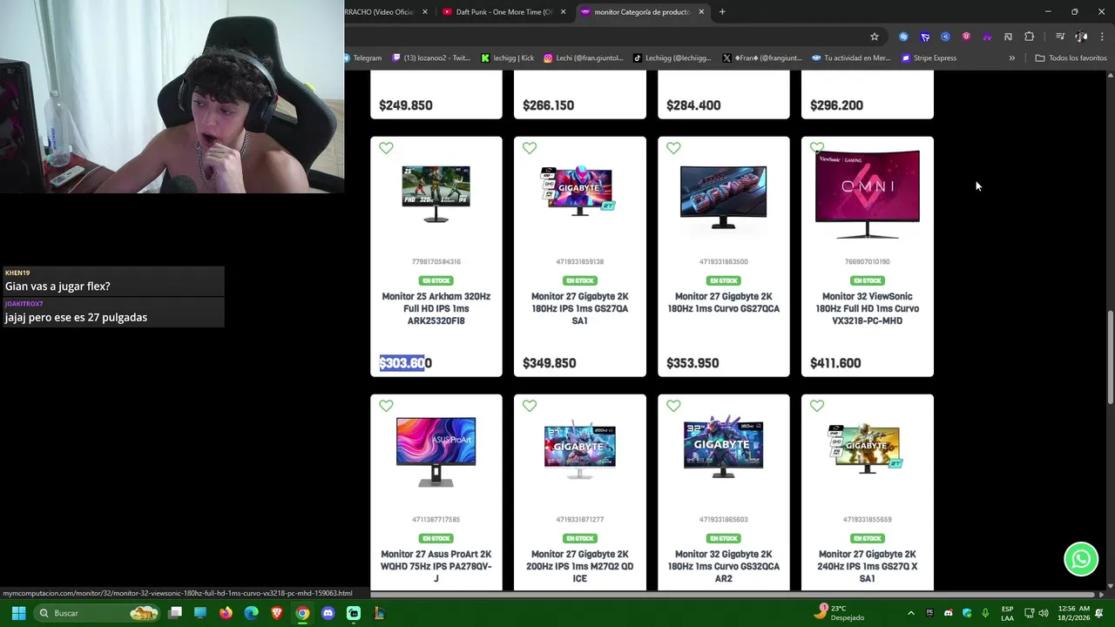Favorite the Asus ProArt PA278QV-J monitor
Image resolution: width=1115 pixels, height=627 pixels.
[386, 406]
